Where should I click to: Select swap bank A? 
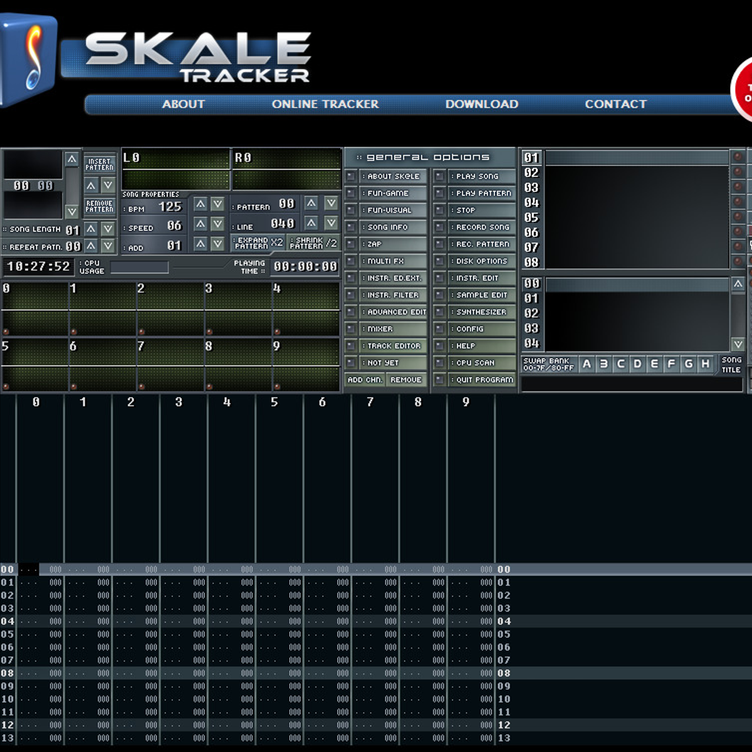(x=587, y=363)
